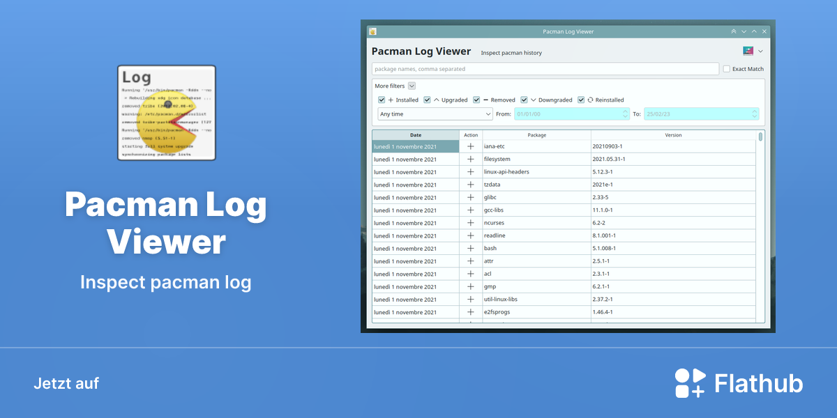Open the Any time period dropdown
The height and width of the screenshot is (418, 837).
point(435,114)
